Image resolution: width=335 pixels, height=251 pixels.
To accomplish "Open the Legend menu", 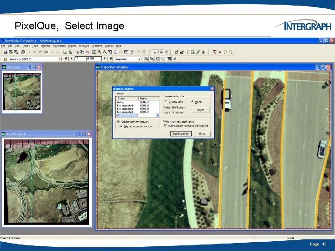I will tap(72, 46).
